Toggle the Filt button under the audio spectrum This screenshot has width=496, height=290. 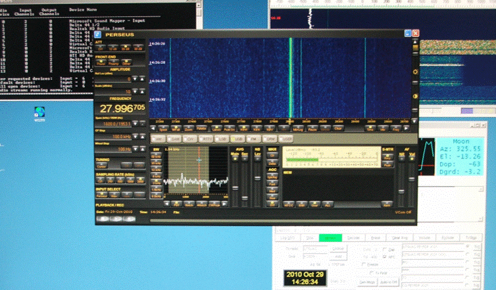(176, 204)
